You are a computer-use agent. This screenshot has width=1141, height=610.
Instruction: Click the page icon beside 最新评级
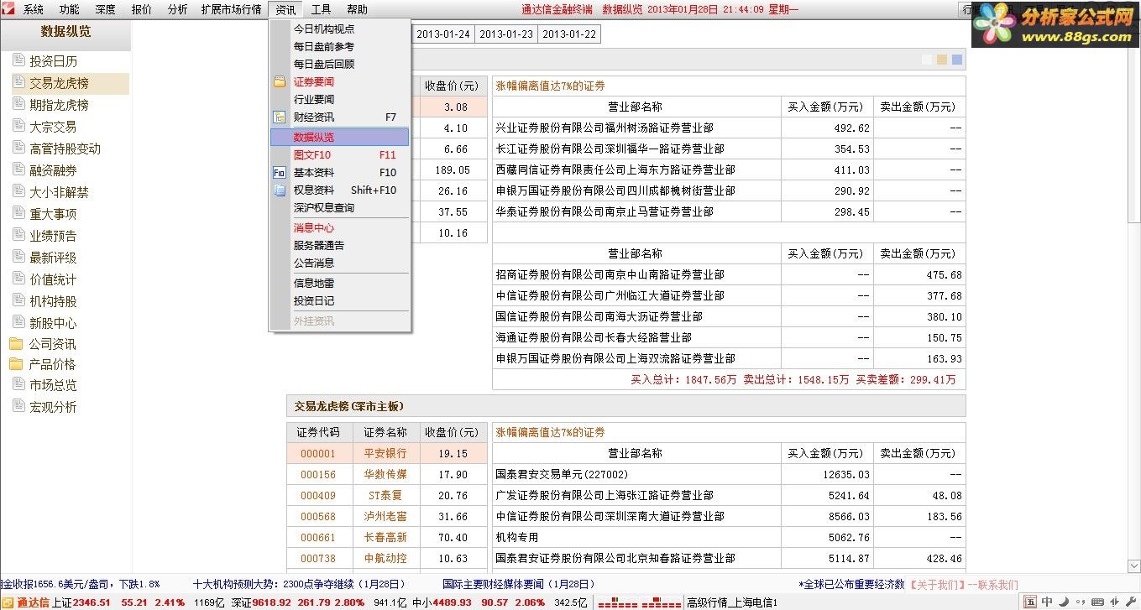[18, 258]
